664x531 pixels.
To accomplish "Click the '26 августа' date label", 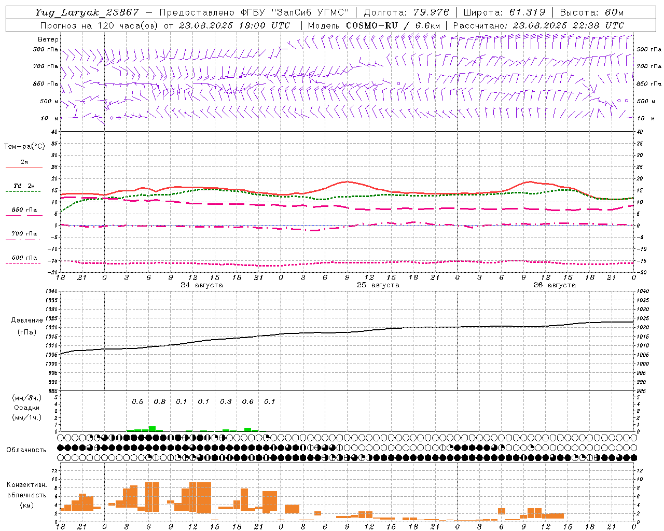I will (555, 285).
